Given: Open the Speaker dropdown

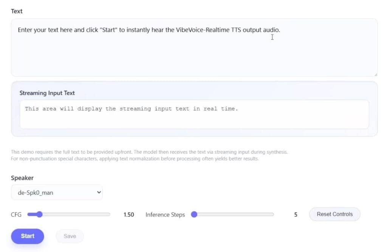Looking at the screenshot, I should [57, 192].
